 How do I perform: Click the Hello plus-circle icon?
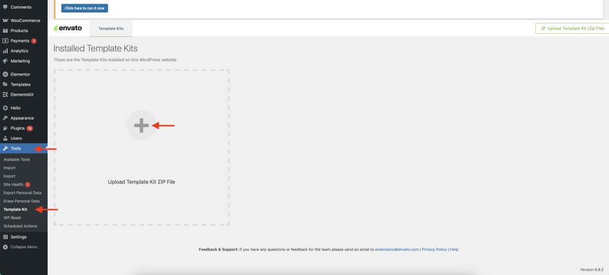pos(5,108)
